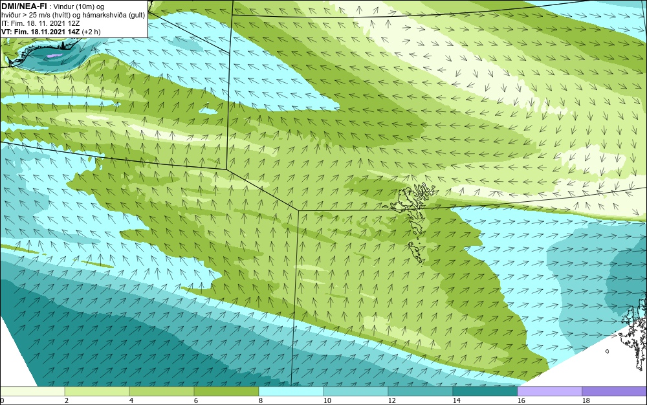Click the 8–10 m/s light cyan swatch
Image resolution: width=647 pixels, height=405 pixels.
tap(291, 391)
